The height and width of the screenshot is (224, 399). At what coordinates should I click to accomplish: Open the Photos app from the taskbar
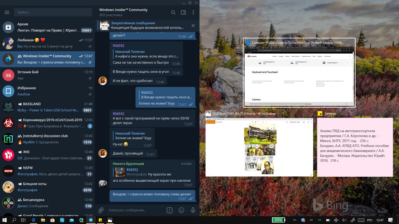tap(110, 220)
